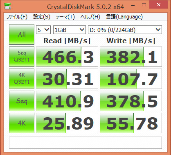Expand the drive dropdown showing D: 0%

pos(125,30)
